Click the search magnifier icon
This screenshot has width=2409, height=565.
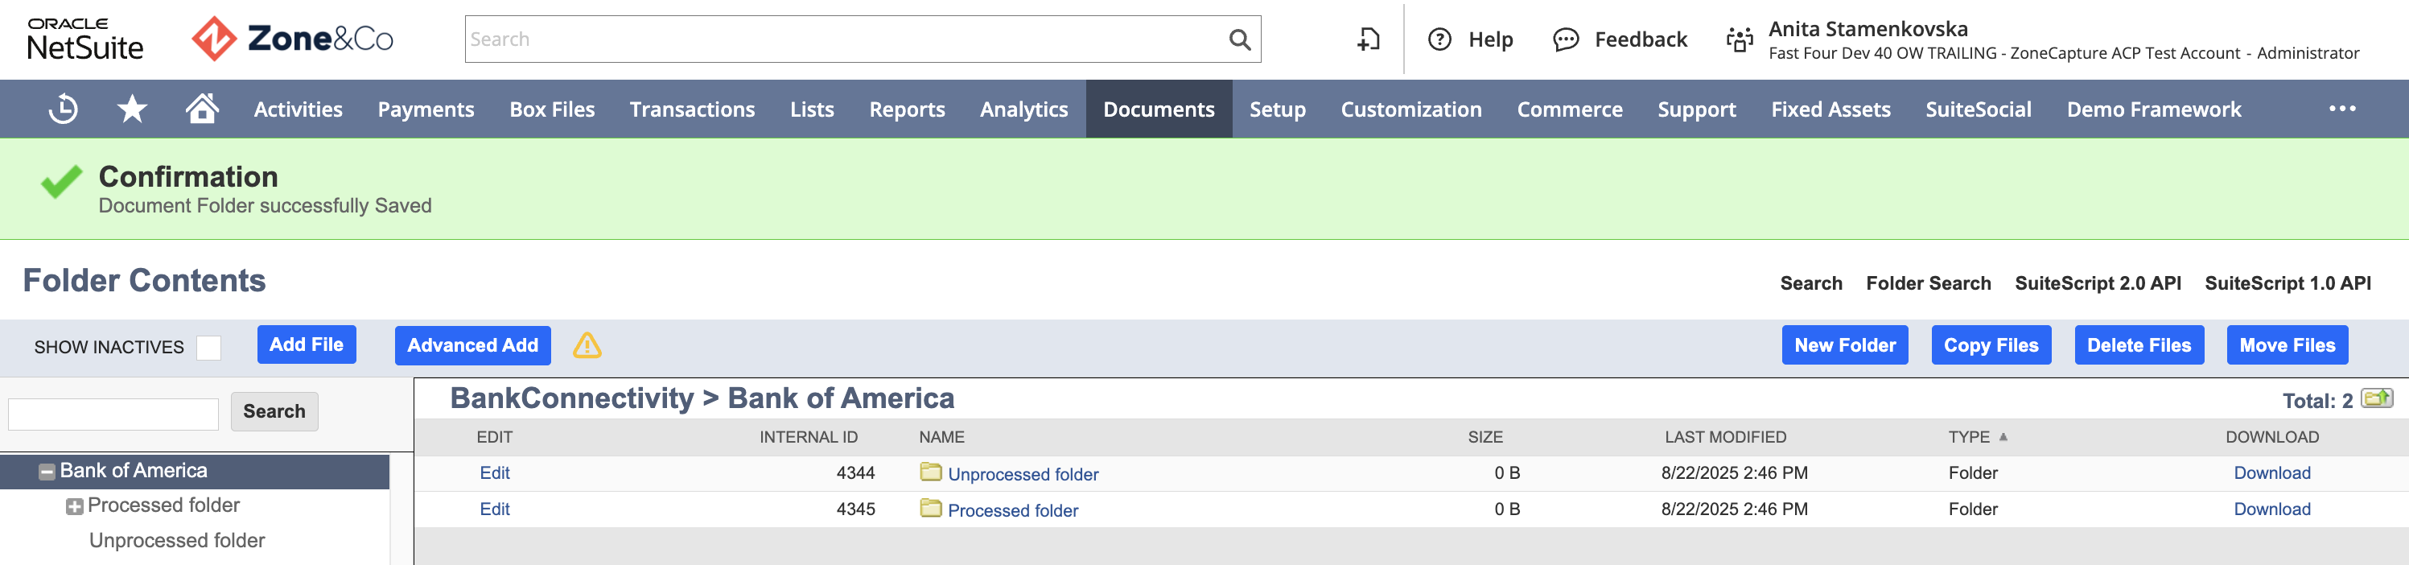coord(1239,39)
